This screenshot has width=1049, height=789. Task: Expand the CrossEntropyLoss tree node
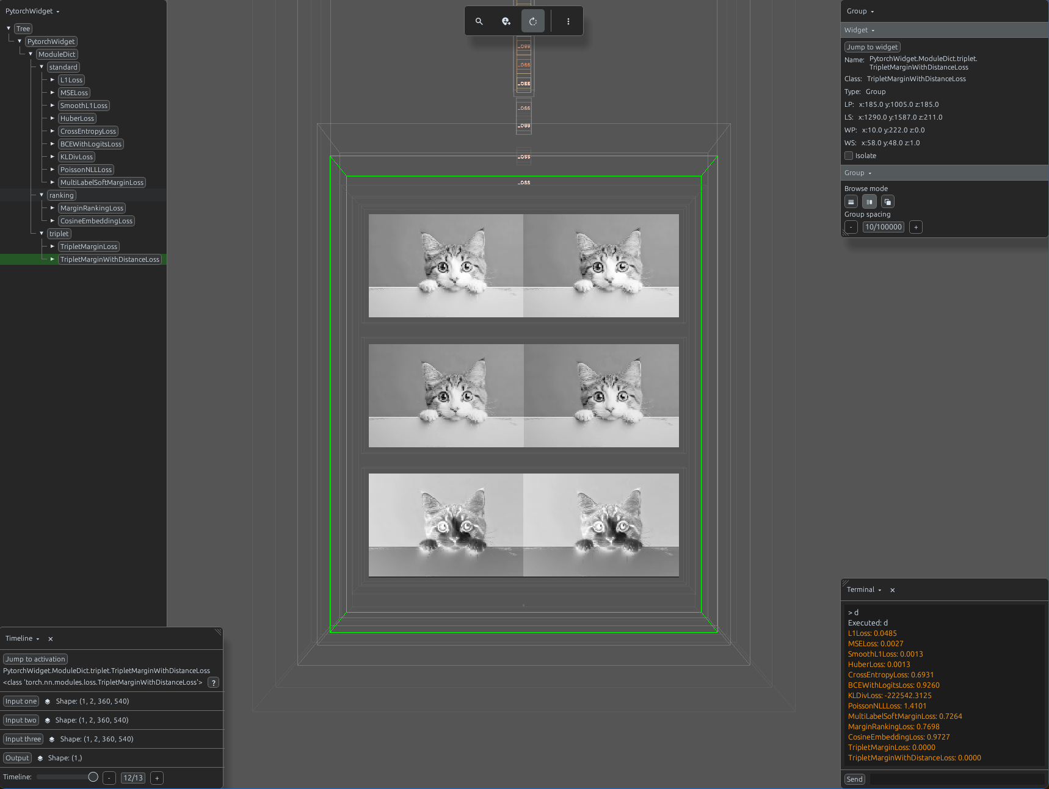click(53, 131)
